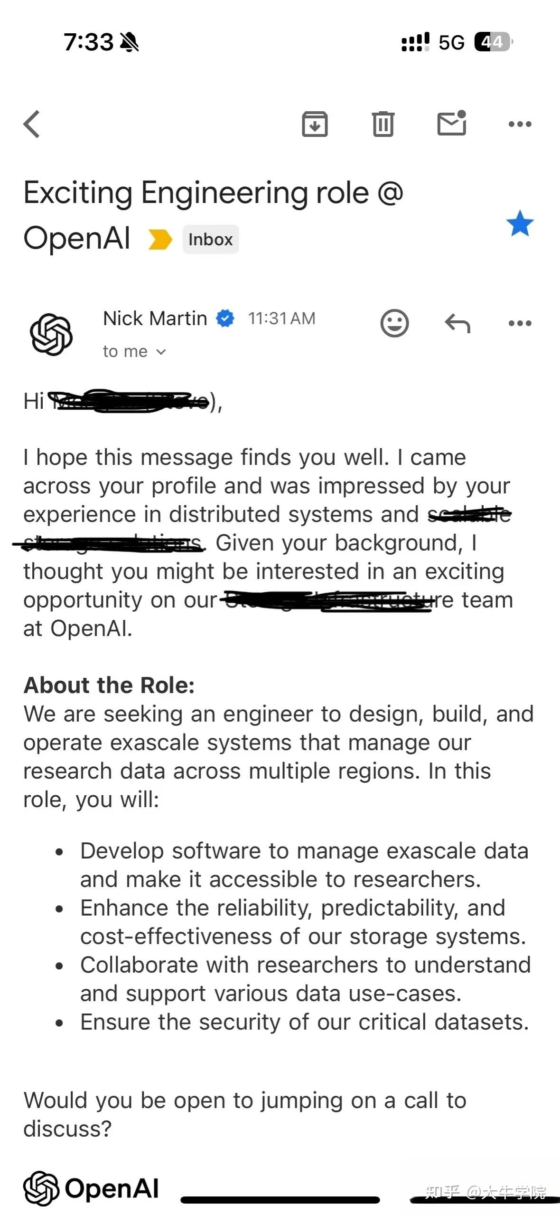Image resolution: width=560 pixels, height=1215 pixels.
Task: Open the top-right more options menu
Action: tap(520, 124)
